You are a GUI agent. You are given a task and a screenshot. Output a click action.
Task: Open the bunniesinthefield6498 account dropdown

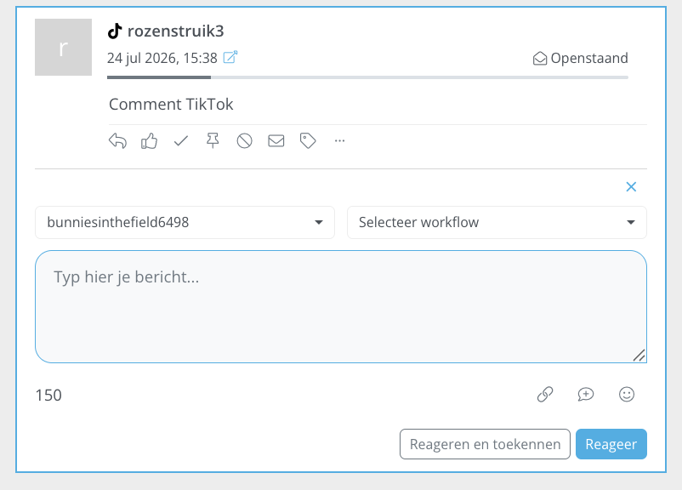click(185, 222)
